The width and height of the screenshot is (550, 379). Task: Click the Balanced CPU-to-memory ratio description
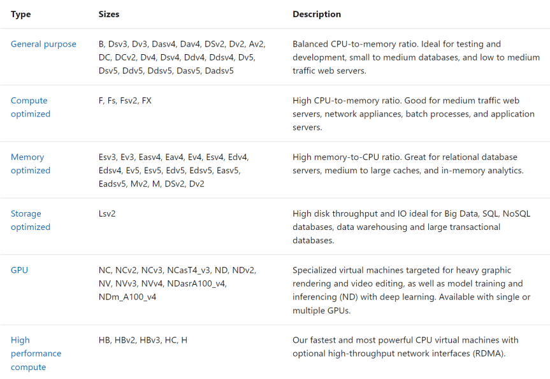[416, 57]
